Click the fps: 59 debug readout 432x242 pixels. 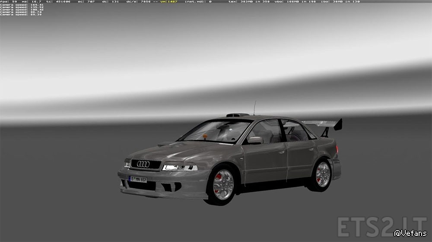pos(9,2)
